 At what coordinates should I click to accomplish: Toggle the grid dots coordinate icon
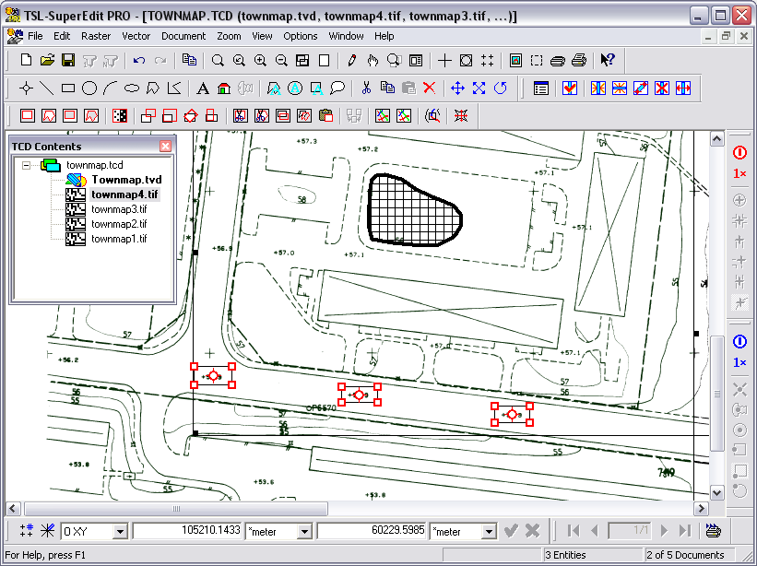click(x=27, y=531)
